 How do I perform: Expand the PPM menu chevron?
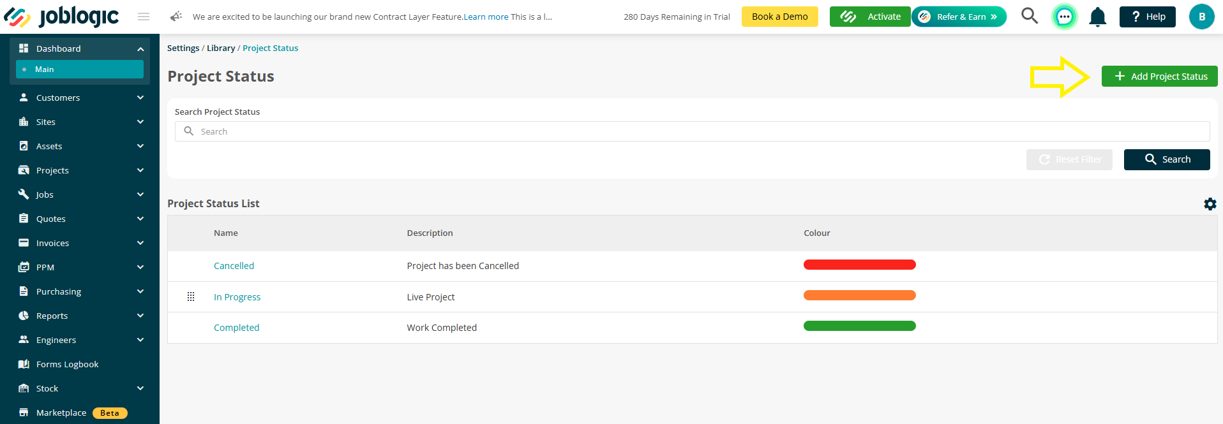pyautogui.click(x=140, y=267)
